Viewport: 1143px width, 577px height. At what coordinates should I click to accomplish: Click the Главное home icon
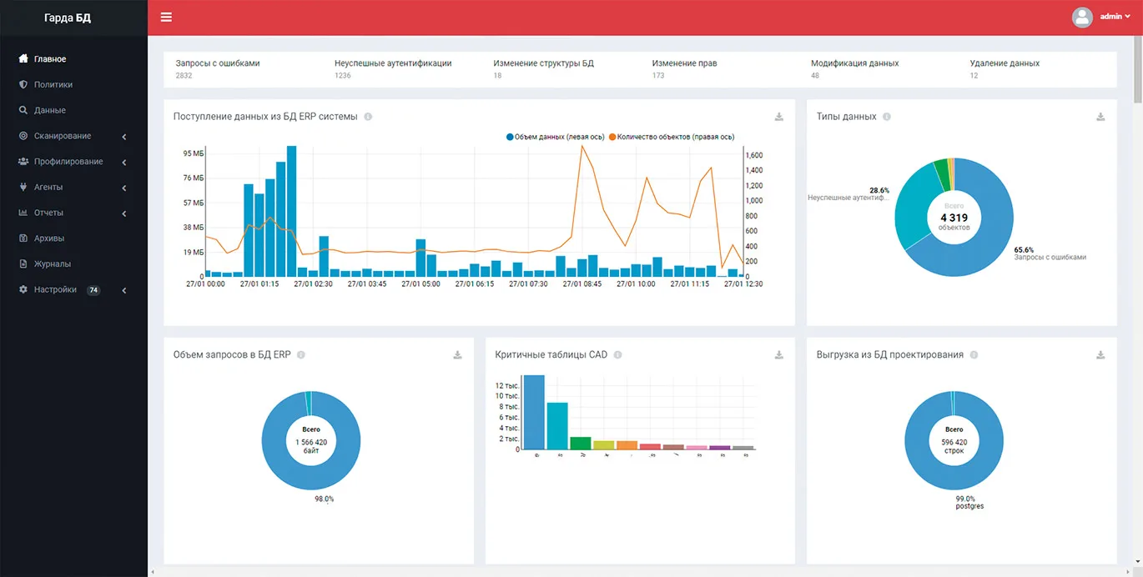pyautogui.click(x=23, y=59)
